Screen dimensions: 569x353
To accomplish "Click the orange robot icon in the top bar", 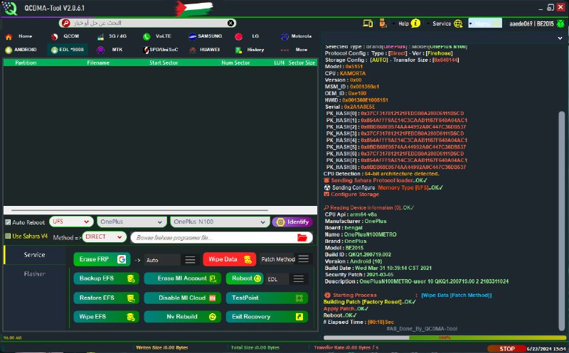I will pyautogui.click(x=383, y=23).
